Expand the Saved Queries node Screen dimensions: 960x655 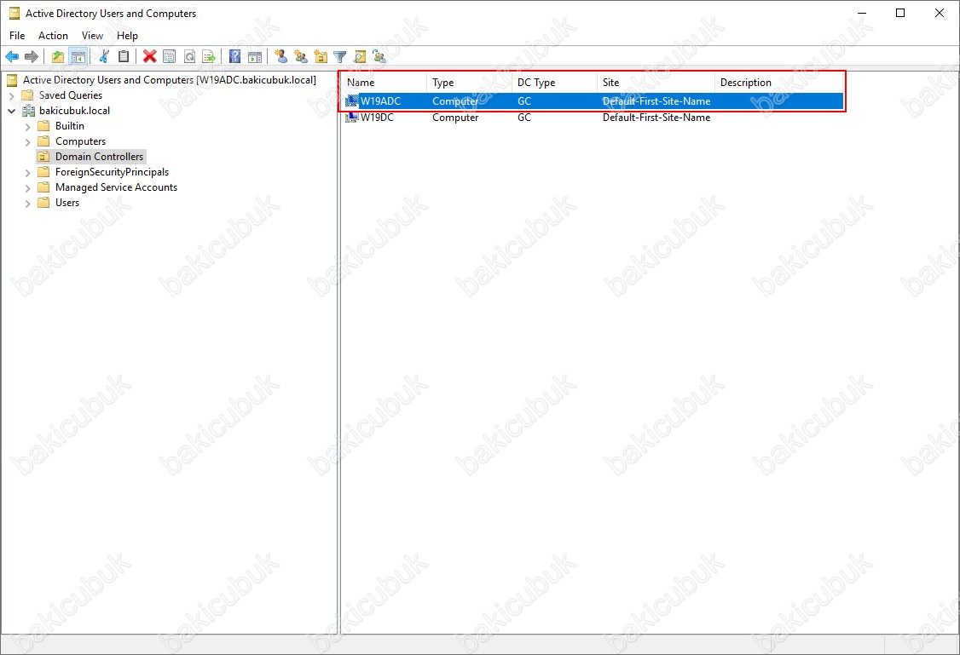point(12,96)
